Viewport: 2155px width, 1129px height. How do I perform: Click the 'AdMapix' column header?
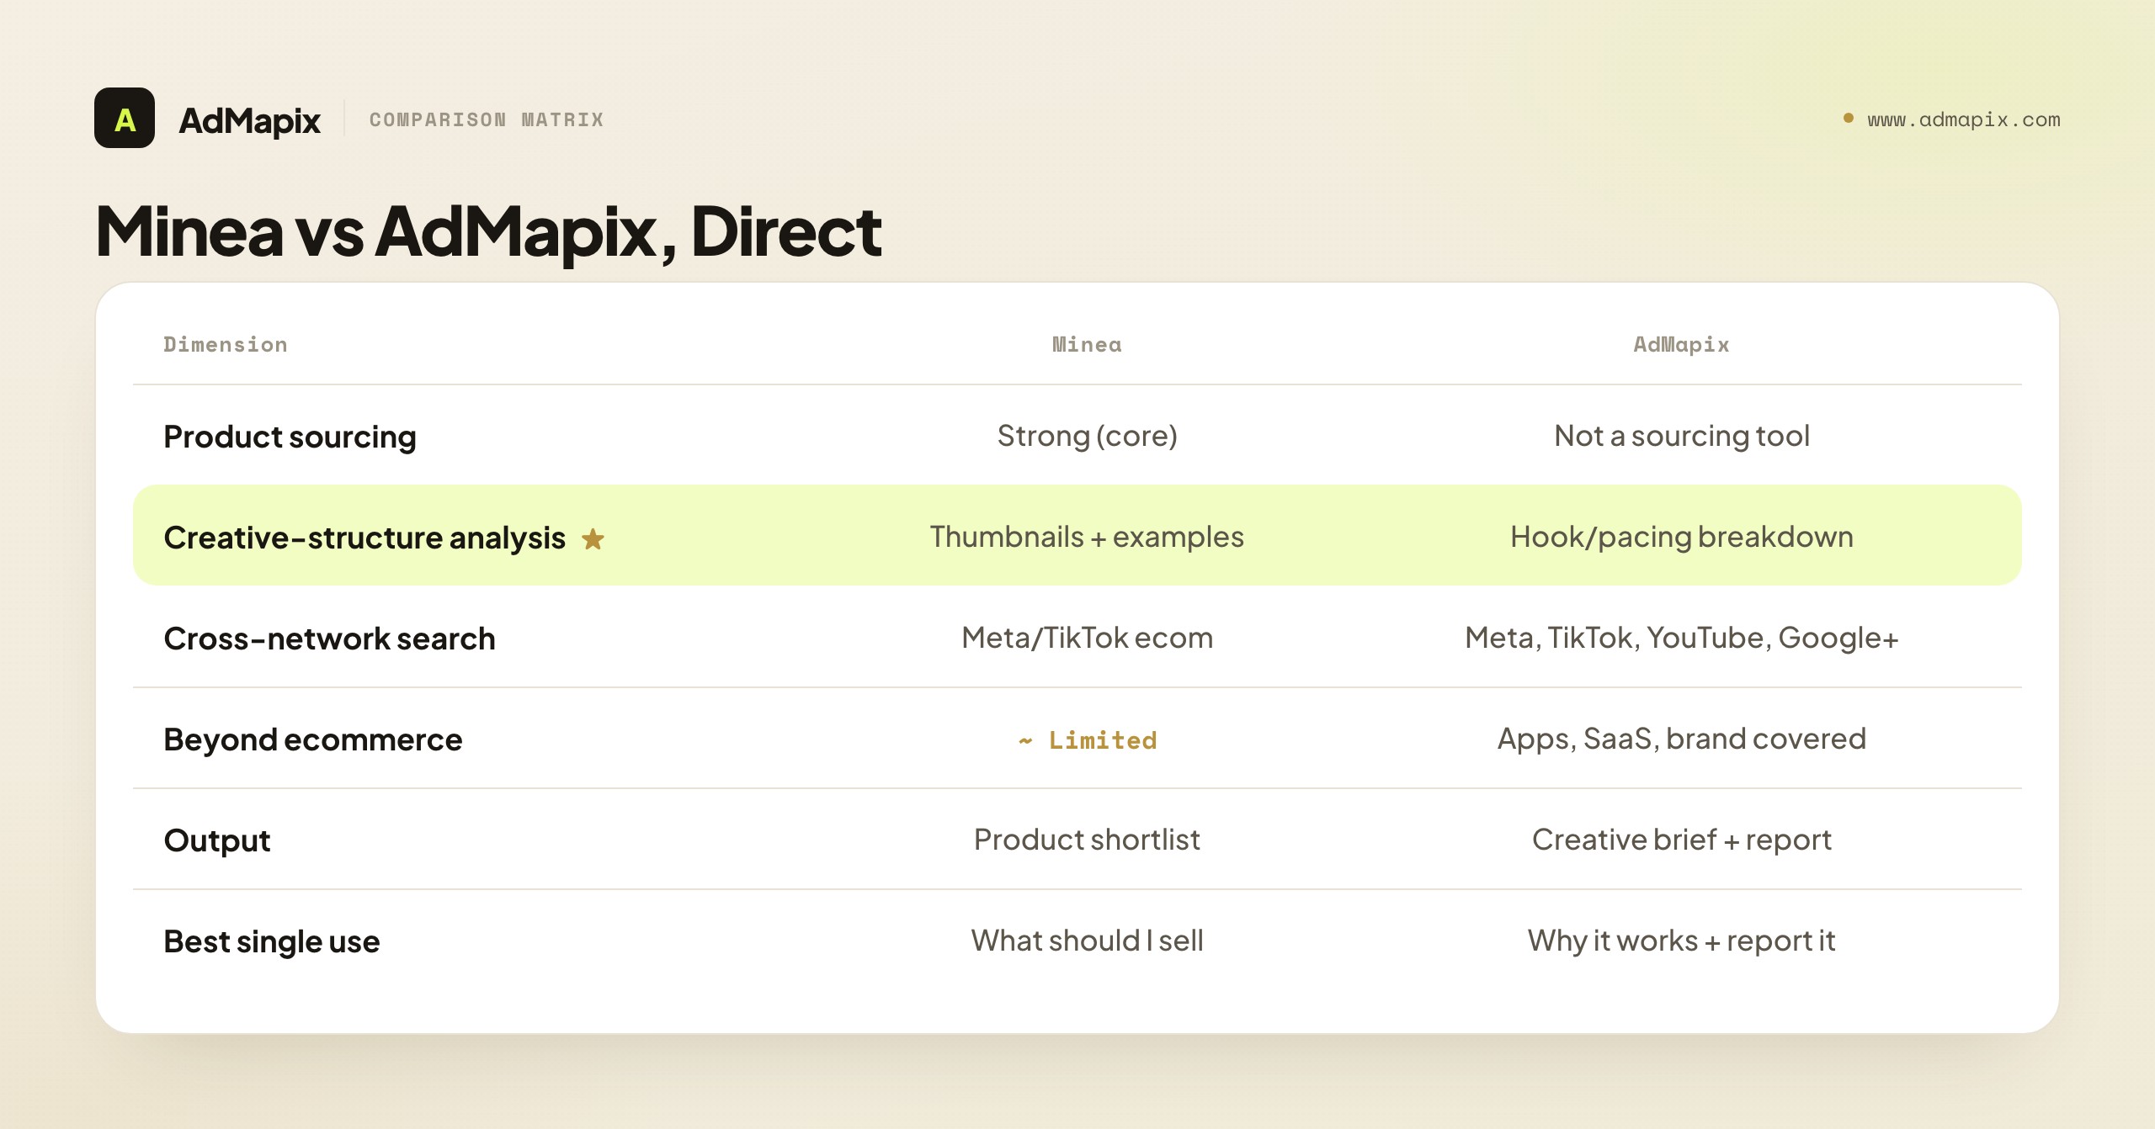1681,344
